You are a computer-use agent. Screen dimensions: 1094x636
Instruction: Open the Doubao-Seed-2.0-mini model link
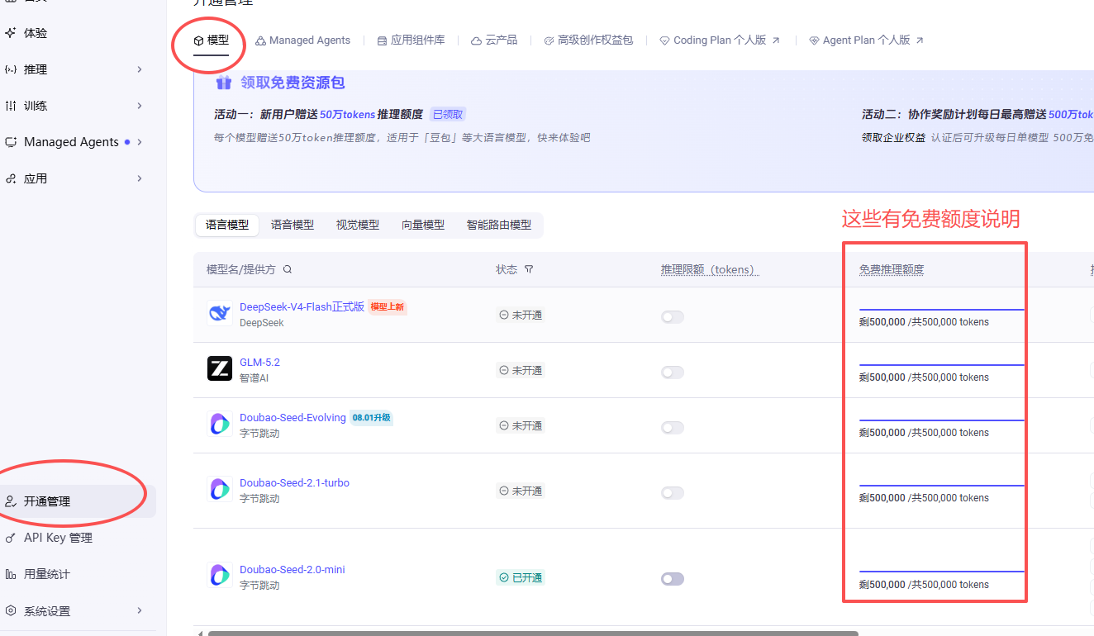tap(293, 569)
